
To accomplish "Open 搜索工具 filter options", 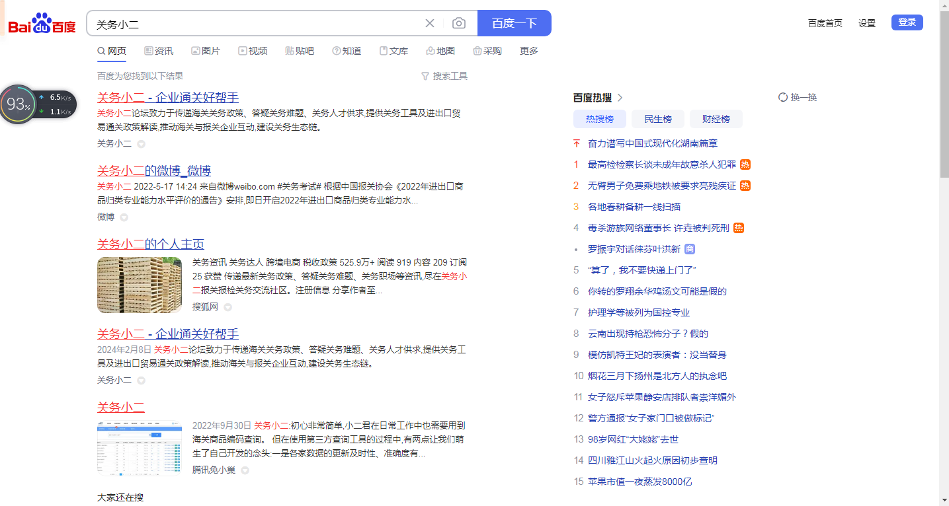I will tap(444, 76).
